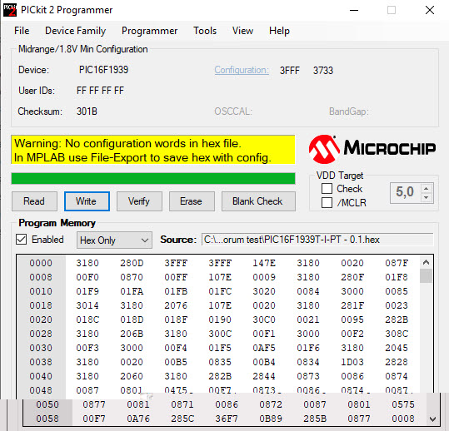
Task: Click the Microchip logo
Action: [x=372, y=149]
